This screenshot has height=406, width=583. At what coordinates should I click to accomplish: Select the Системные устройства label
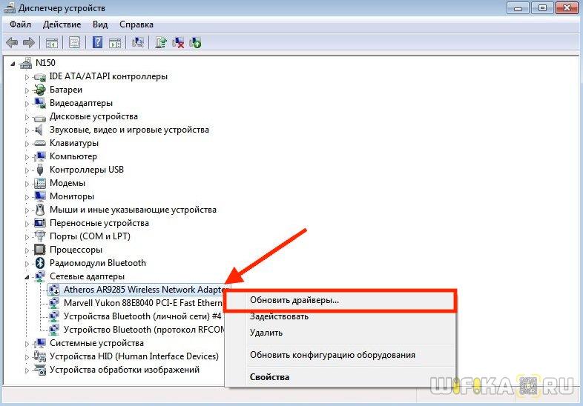click(96, 343)
